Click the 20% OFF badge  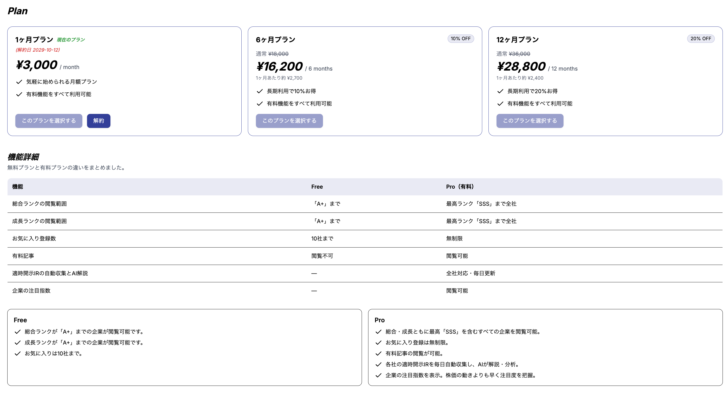point(700,39)
